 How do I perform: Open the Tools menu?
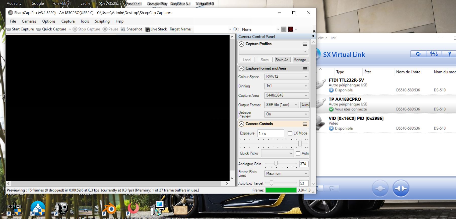[x=85, y=21]
